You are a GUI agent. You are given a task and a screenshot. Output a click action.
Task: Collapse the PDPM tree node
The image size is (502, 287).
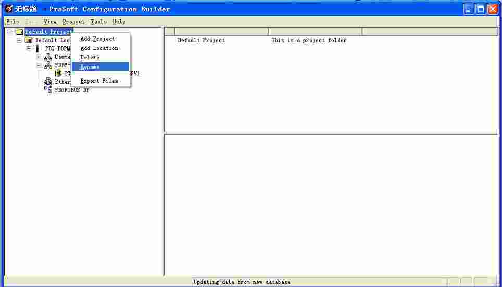click(x=39, y=66)
